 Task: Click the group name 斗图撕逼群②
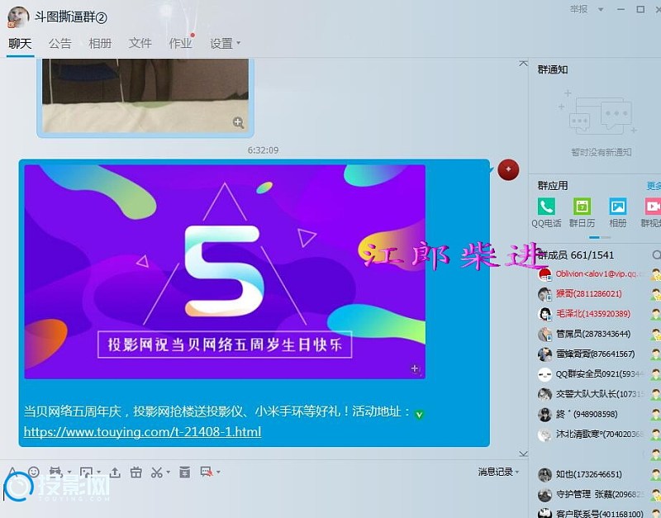point(71,17)
